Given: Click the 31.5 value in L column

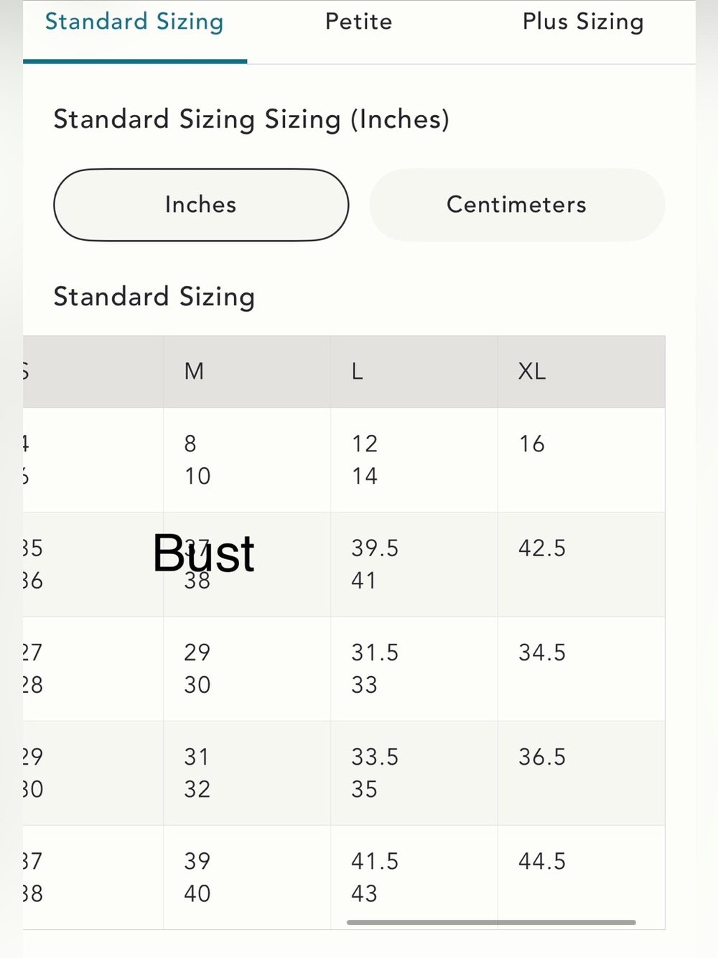Looking at the screenshot, I should pos(375,653).
